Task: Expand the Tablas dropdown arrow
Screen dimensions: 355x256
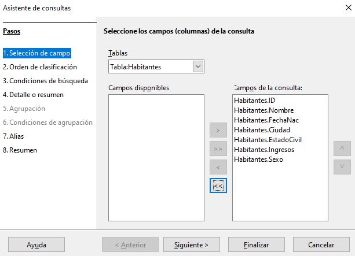Action: point(198,66)
